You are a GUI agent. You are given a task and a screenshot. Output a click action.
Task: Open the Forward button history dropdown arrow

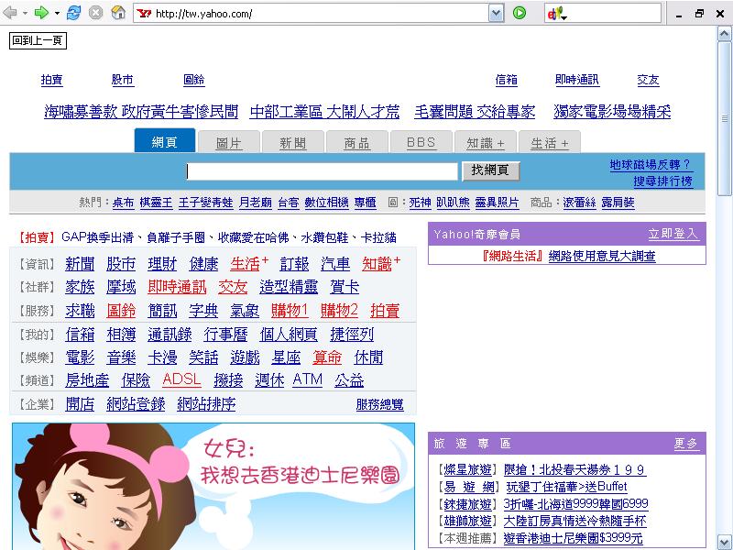(x=57, y=13)
